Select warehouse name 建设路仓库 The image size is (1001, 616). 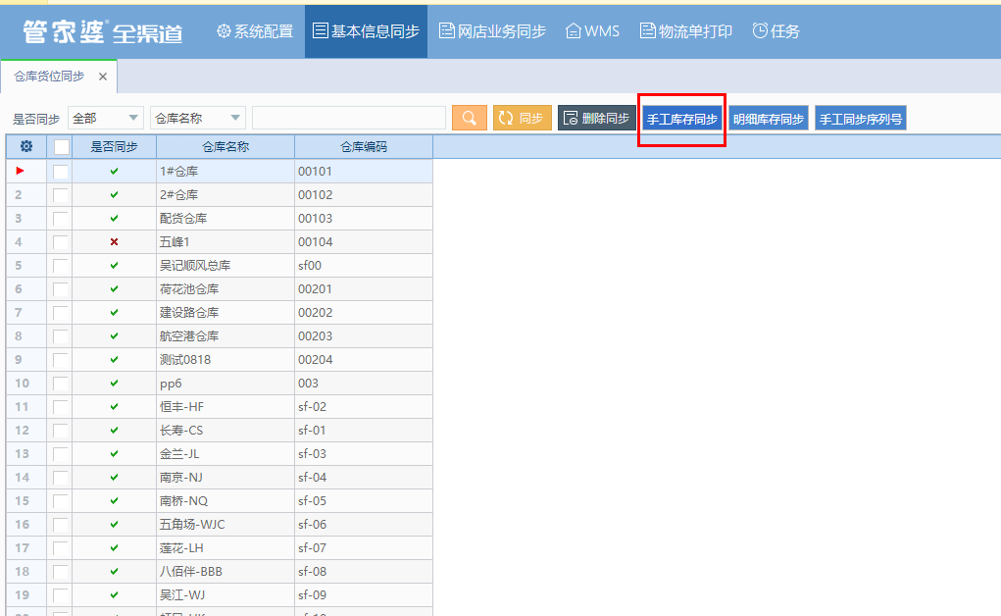pyautogui.click(x=189, y=313)
